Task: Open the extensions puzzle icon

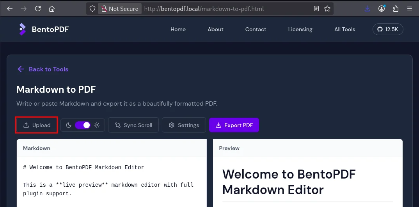Action: 396,9
